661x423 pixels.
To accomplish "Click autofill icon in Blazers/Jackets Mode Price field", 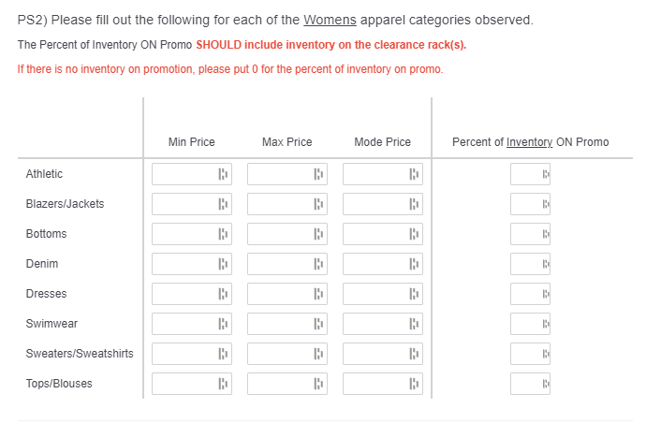I will [x=413, y=204].
